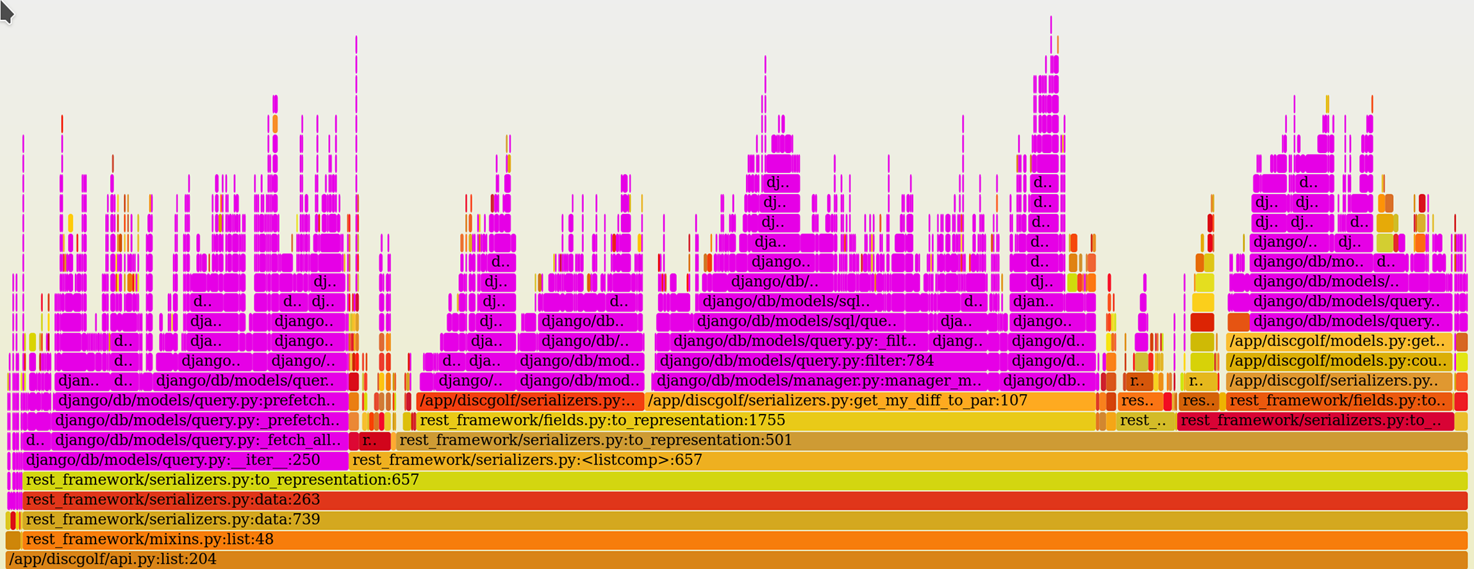Select the rest_framework/mixins.py:list:48 frame
Screen dimensions: 1474x569
745,540
